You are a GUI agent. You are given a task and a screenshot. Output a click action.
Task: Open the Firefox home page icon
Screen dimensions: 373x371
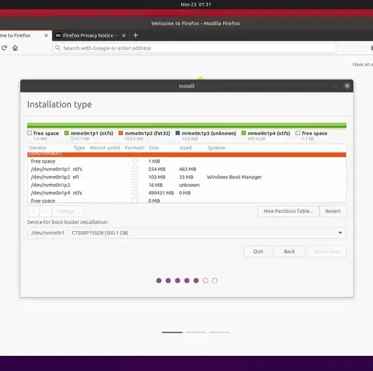pyautogui.click(x=15, y=48)
